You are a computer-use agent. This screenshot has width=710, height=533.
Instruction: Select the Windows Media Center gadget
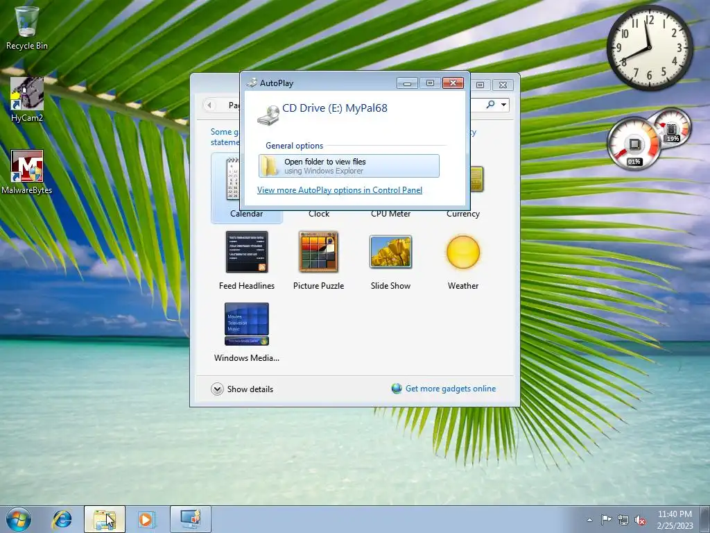(247, 323)
